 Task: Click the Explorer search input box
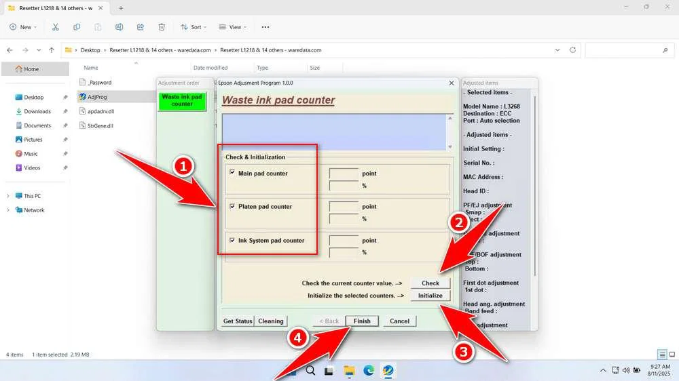628,50
